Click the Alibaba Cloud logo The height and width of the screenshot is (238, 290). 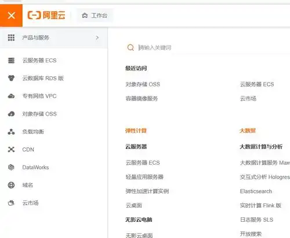coord(46,15)
